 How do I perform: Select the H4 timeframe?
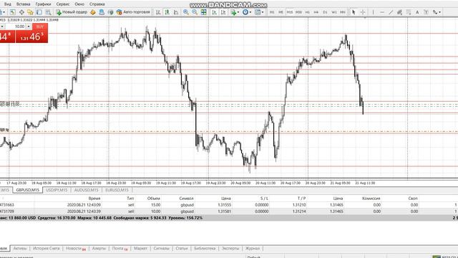[316, 12]
